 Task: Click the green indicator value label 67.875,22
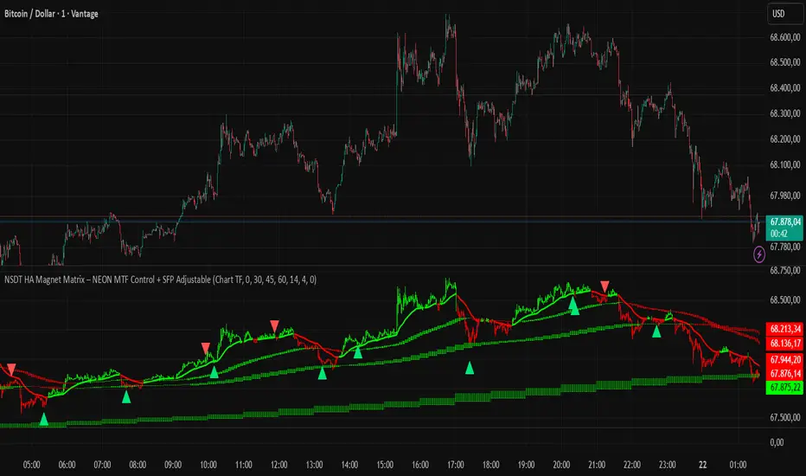784,388
